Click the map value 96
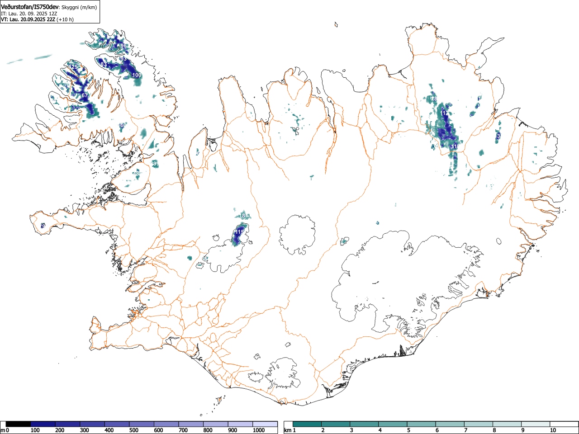The height and width of the screenshot is (434, 579). tap(123, 46)
